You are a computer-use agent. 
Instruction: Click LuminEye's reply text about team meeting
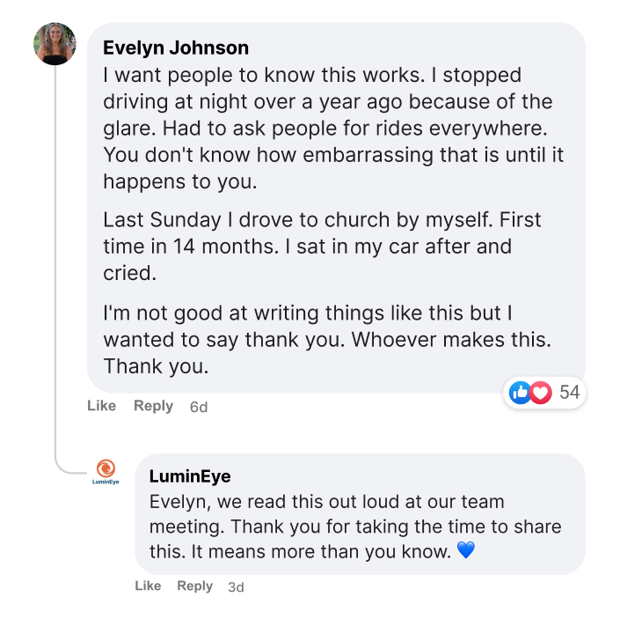(352, 527)
